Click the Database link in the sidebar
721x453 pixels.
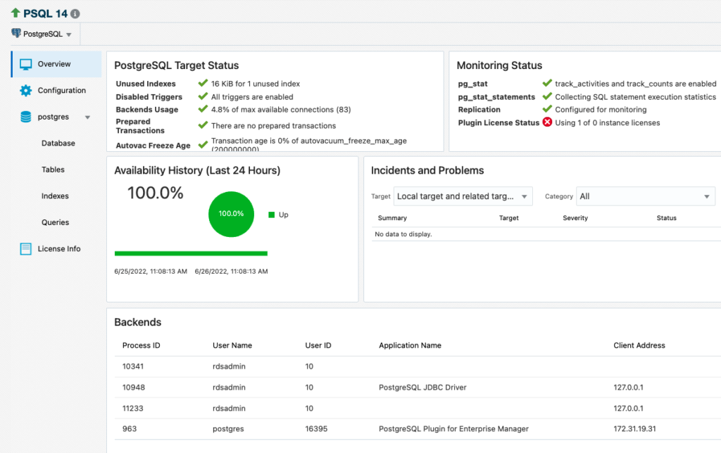(x=58, y=143)
